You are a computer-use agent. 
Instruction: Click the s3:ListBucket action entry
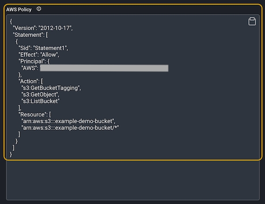click(44, 101)
